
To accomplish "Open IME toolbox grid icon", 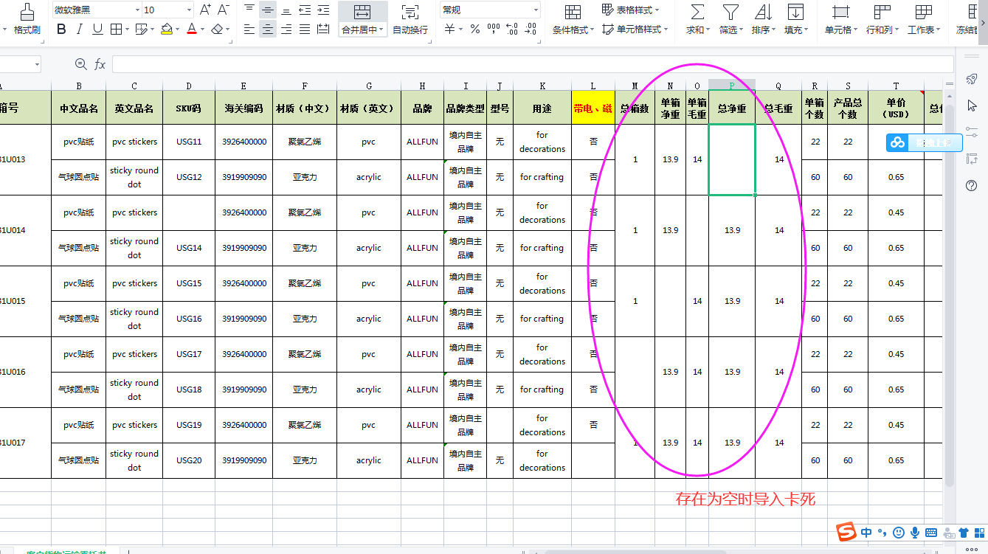I will [978, 532].
